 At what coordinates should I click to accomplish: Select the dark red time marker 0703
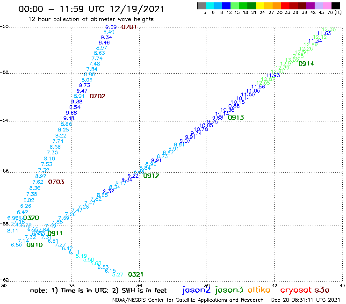point(56,182)
